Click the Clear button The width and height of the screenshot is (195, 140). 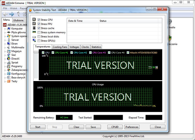(76, 127)
